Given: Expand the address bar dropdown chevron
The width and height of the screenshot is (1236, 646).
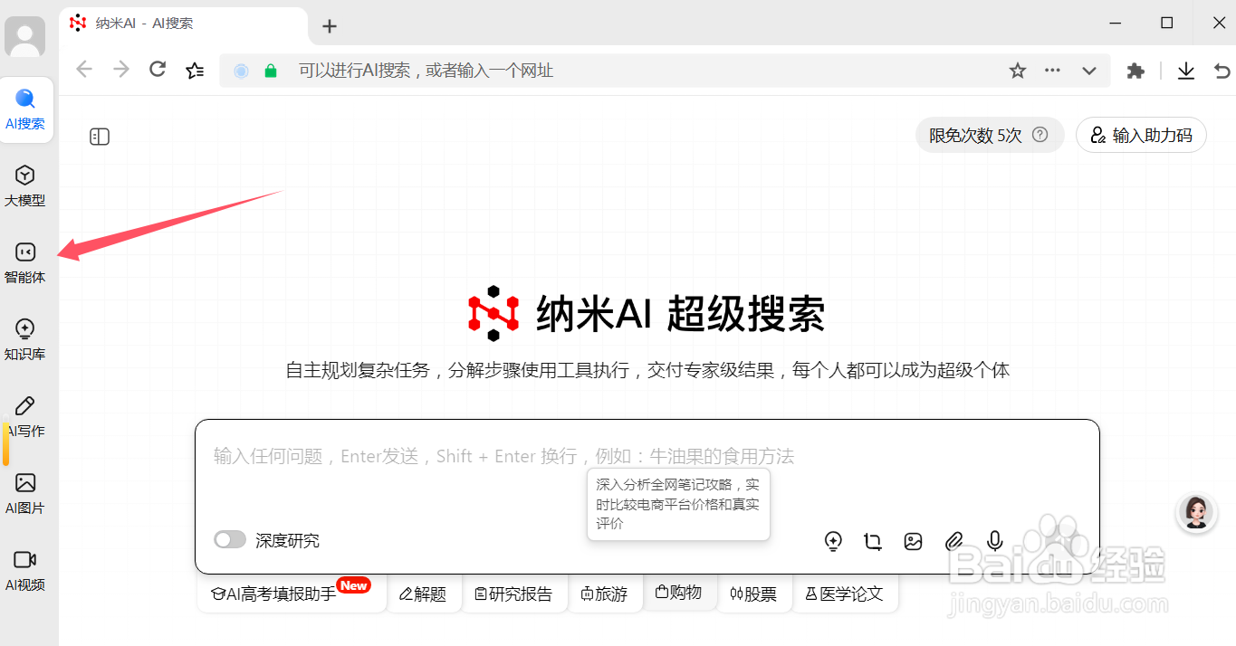Looking at the screenshot, I should click(1089, 70).
